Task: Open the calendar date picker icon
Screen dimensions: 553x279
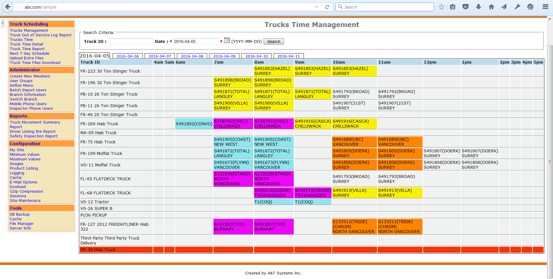Action: pyautogui.click(x=227, y=41)
